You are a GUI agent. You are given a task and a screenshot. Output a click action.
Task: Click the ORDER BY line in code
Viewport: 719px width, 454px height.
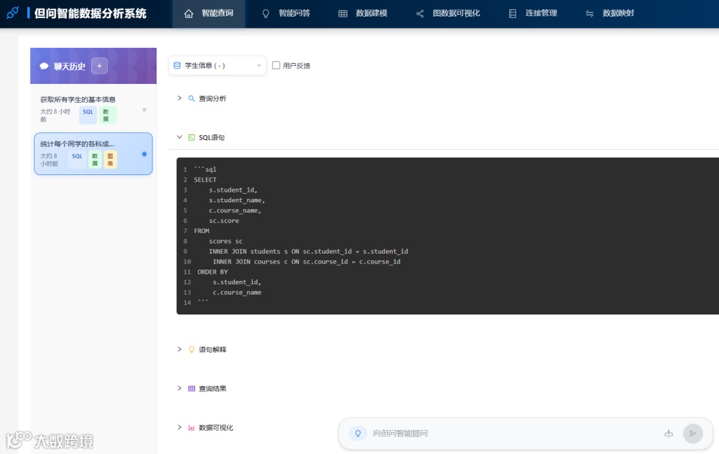coord(213,272)
